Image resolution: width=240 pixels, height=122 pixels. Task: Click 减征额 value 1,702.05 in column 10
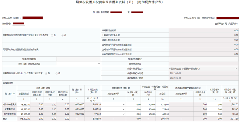162,105
